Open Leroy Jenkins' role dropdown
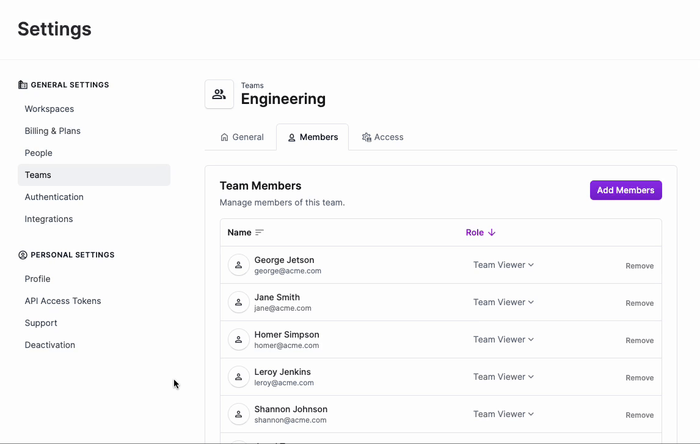This screenshot has height=444, width=700. coord(503,377)
